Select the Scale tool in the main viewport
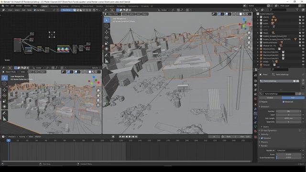This screenshot has width=306, height=172. (x=107, y=43)
